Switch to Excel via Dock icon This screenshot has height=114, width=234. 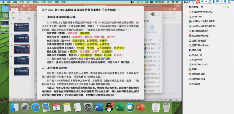click(x=118, y=107)
